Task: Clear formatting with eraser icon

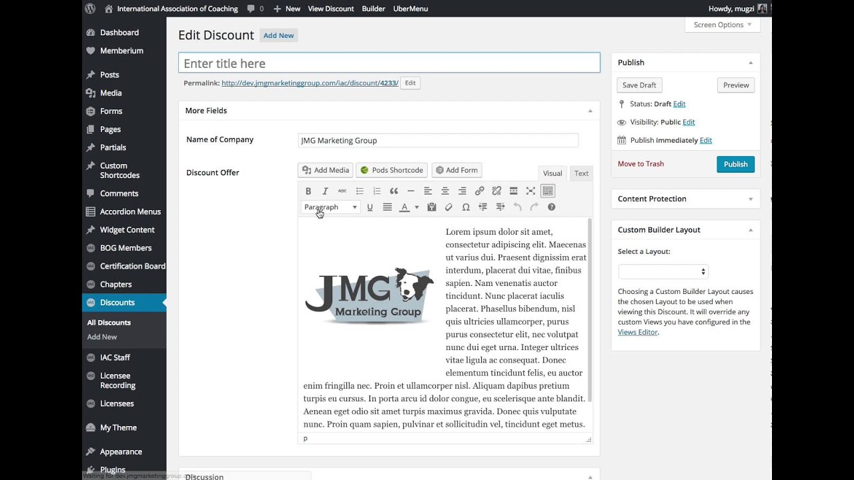Action: coord(448,207)
